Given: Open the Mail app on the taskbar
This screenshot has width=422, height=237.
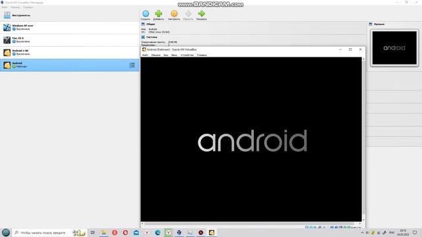Looking at the screenshot, I should pos(136,232).
